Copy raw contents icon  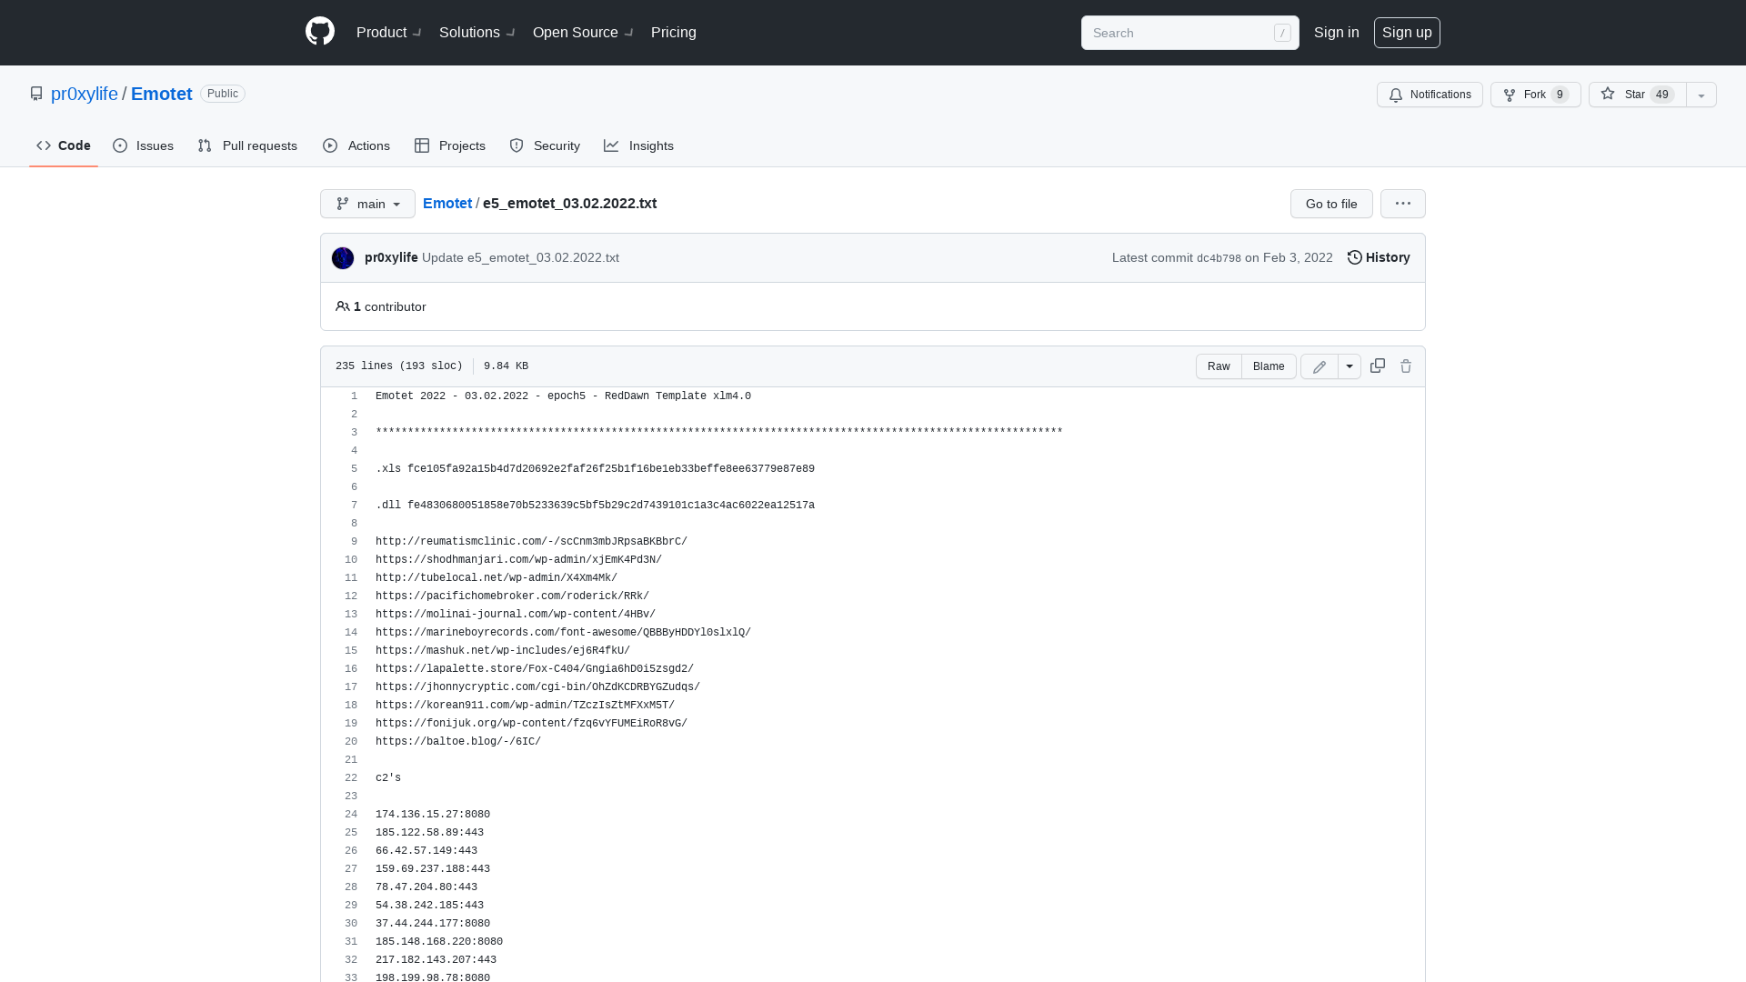click(1378, 366)
